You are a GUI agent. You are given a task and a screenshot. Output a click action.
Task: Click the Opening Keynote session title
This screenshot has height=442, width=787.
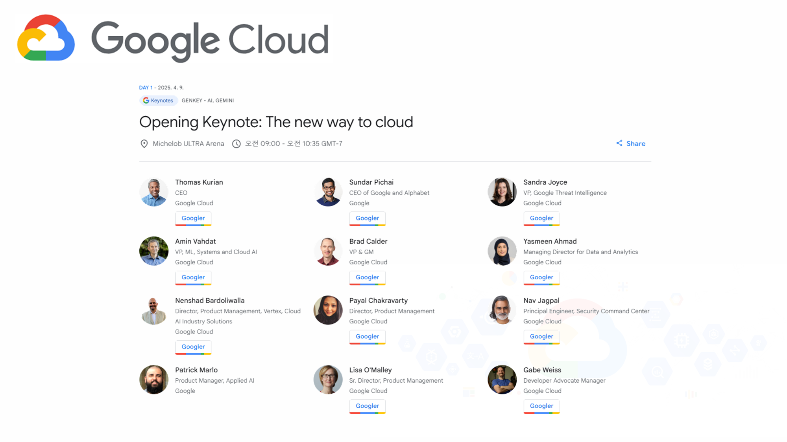click(x=276, y=122)
